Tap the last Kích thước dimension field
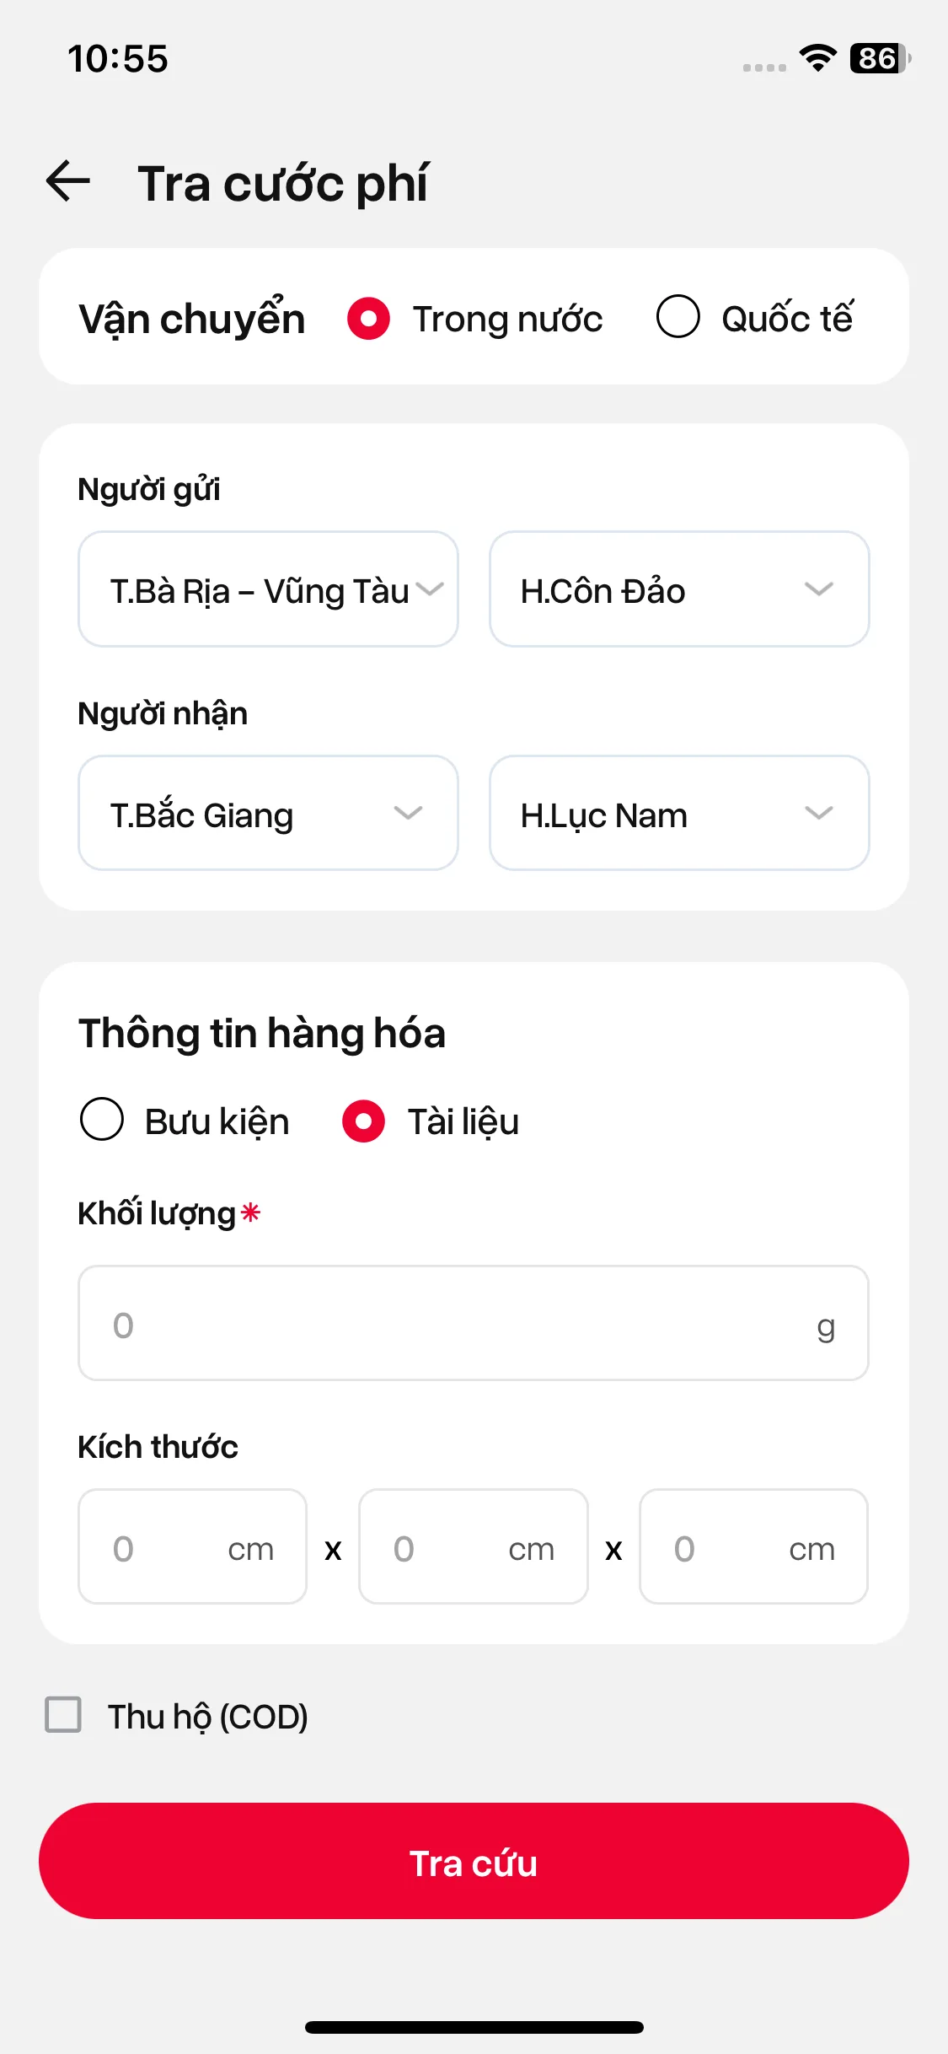The height and width of the screenshot is (2054, 948). click(753, 1547)
